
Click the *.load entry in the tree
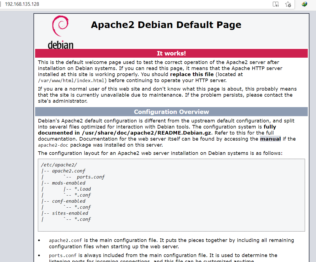tap(83, 189)
